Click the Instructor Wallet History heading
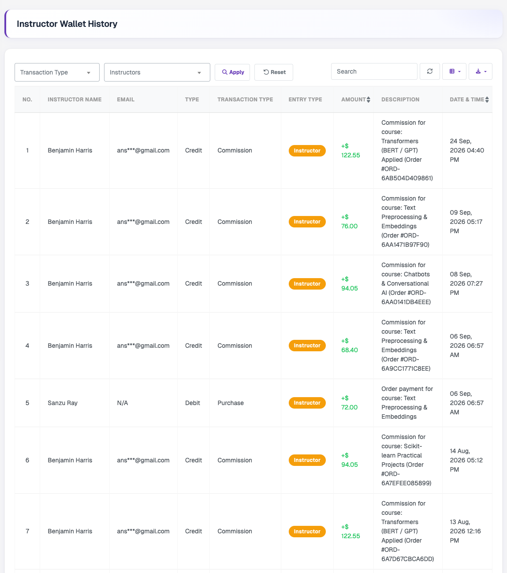 tap(67, 24)
